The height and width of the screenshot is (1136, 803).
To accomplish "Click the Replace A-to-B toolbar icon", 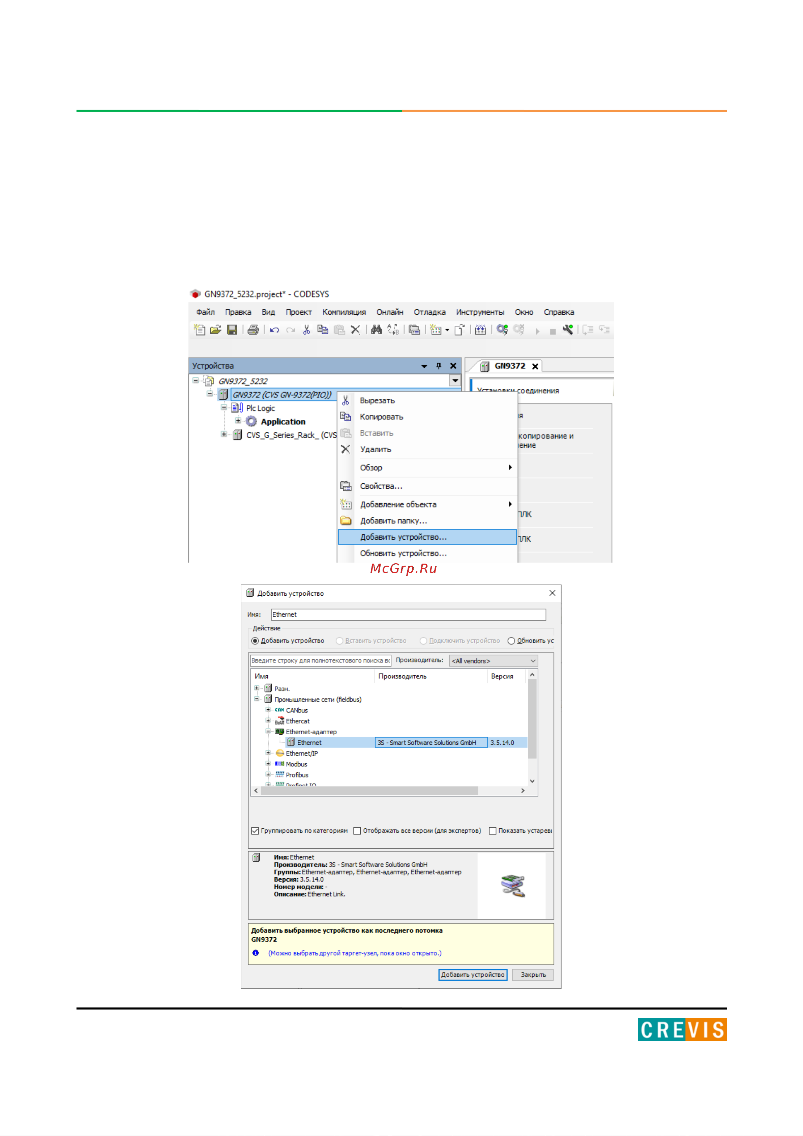I will [393, 330].
